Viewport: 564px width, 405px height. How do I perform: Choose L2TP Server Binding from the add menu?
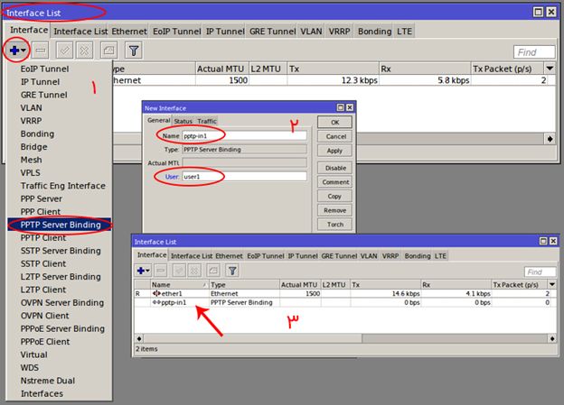click(x=61, y=276)
